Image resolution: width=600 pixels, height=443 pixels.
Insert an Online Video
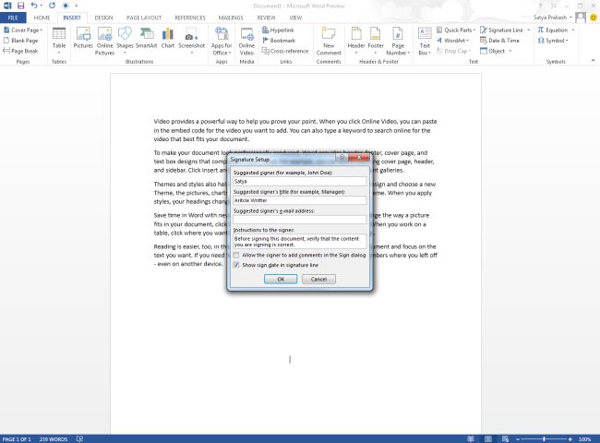246,41
